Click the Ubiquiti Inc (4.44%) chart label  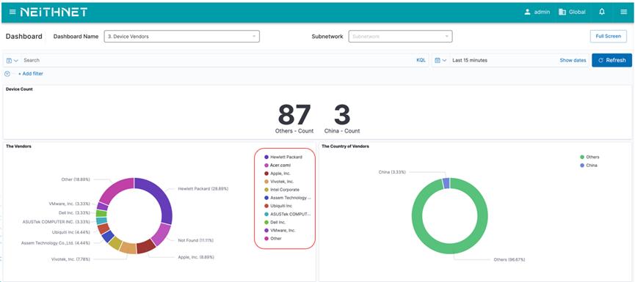coord(71,232)
